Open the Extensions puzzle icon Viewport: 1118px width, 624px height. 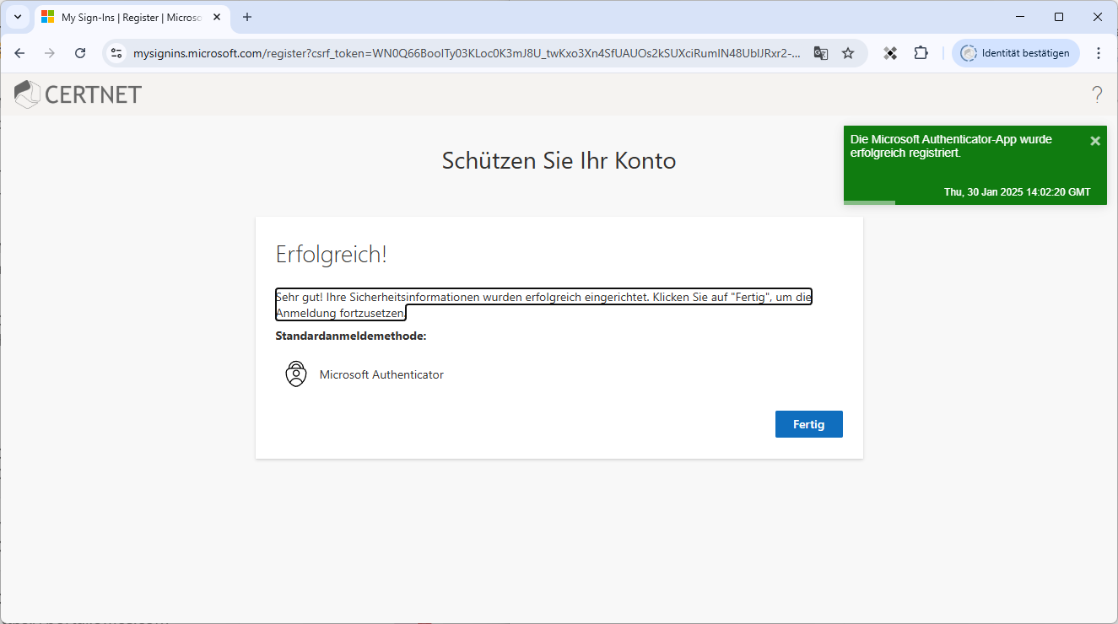click(921, 53)
